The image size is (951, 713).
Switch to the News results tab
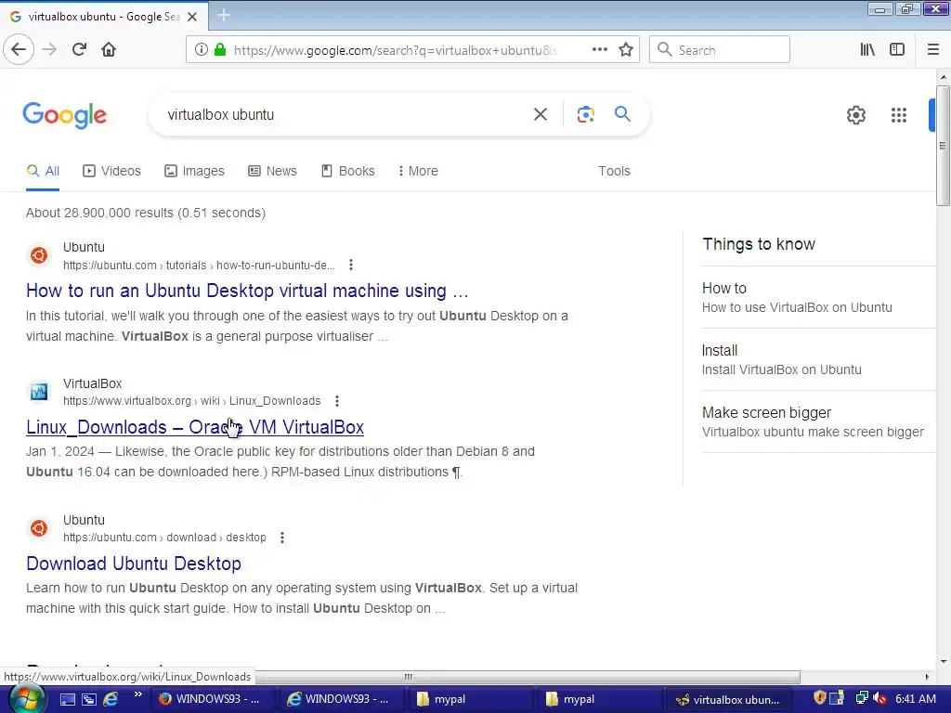pyautogui.click(x=273, y=171)
